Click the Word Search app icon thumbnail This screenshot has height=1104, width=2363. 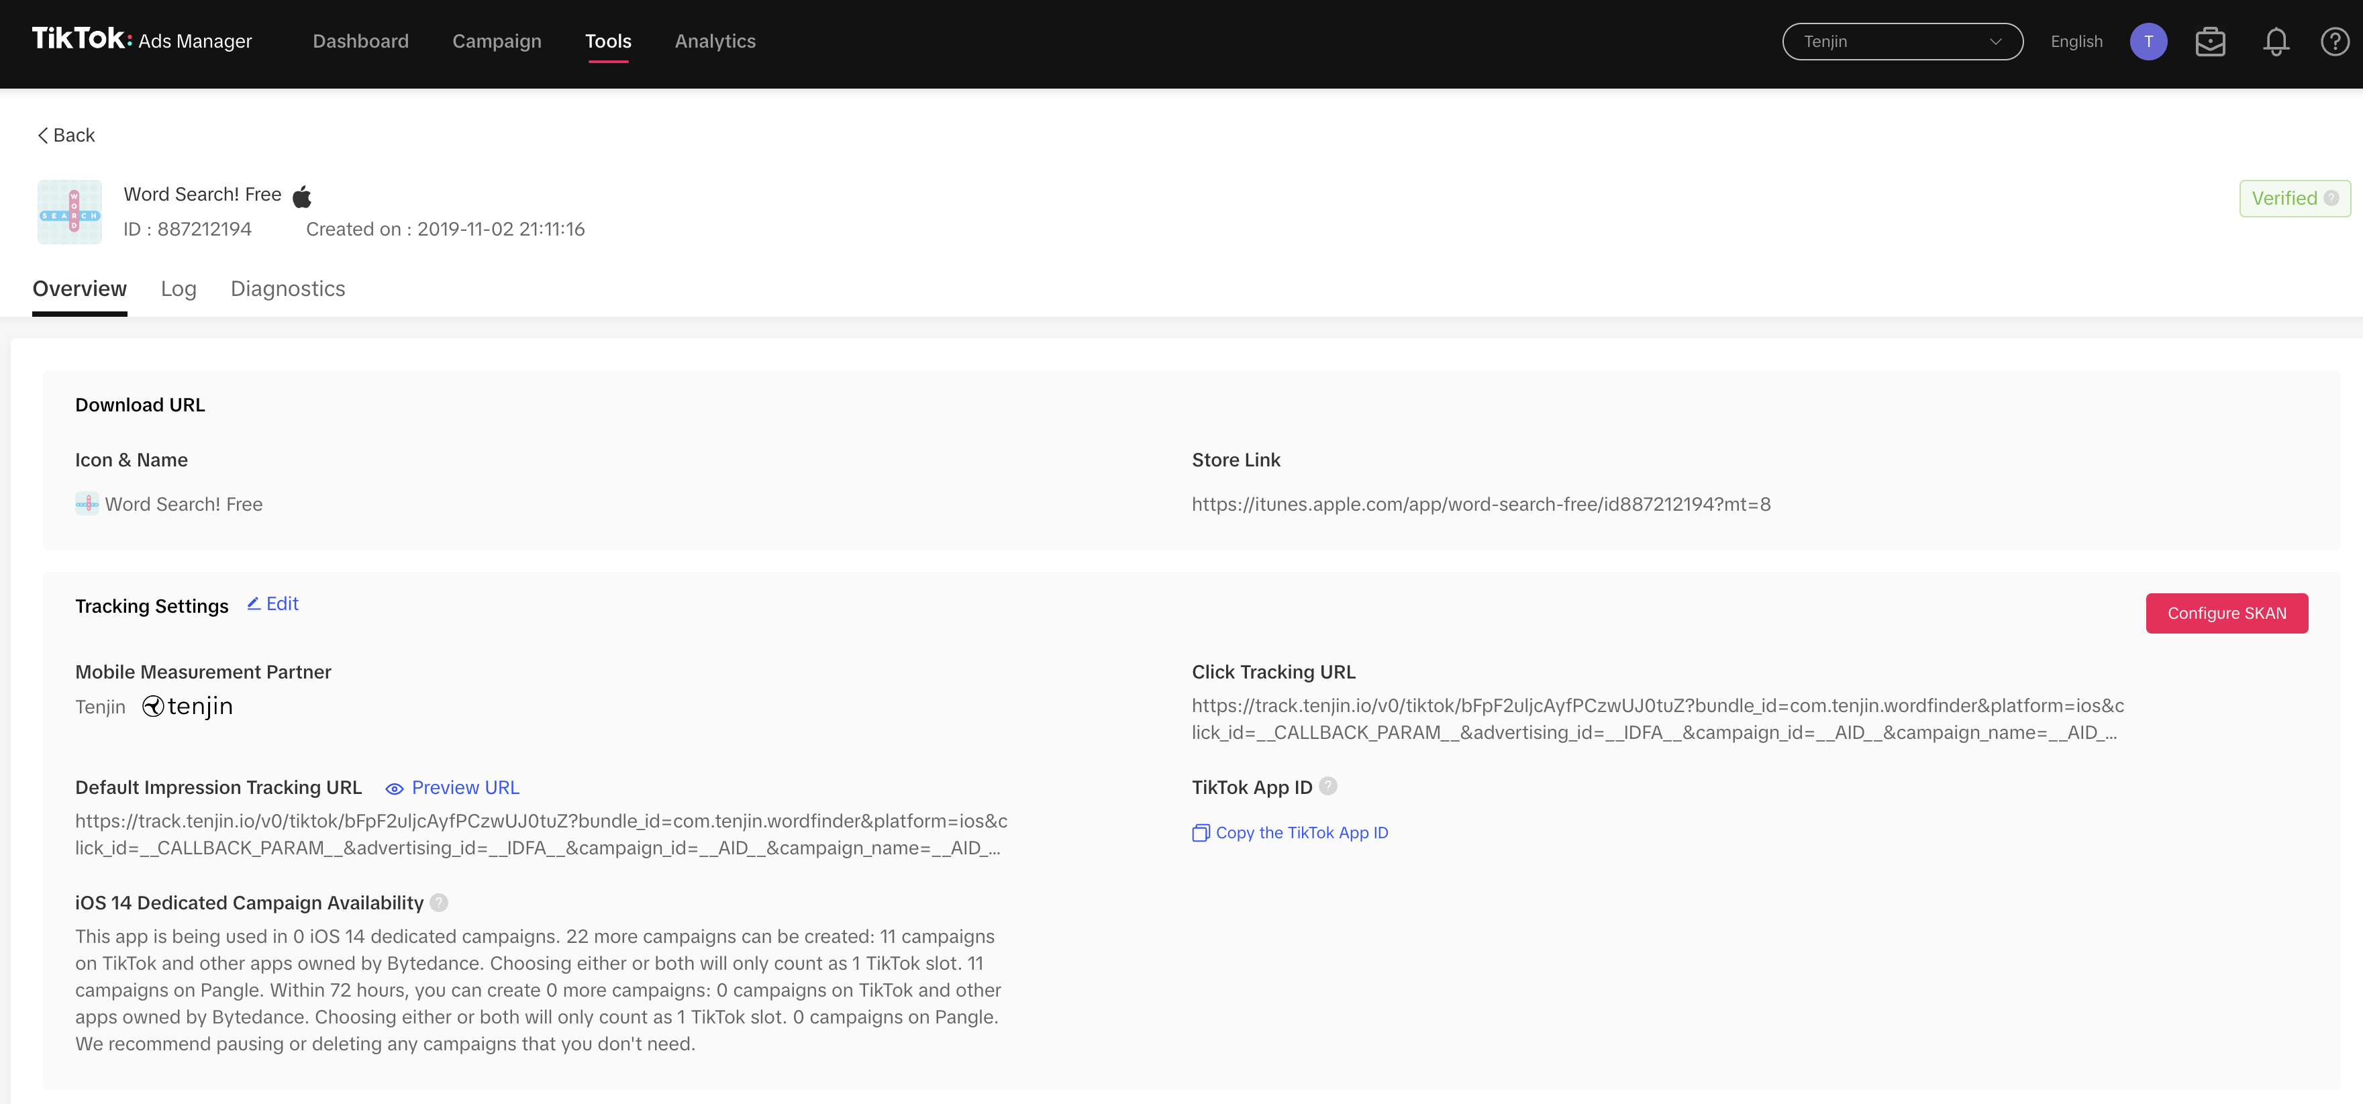[x=70, y=212]
